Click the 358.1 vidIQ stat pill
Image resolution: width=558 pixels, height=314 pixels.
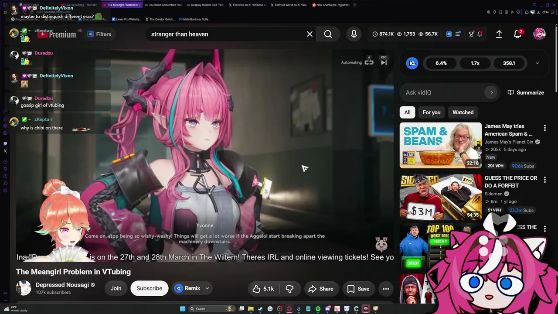(509, 63)
